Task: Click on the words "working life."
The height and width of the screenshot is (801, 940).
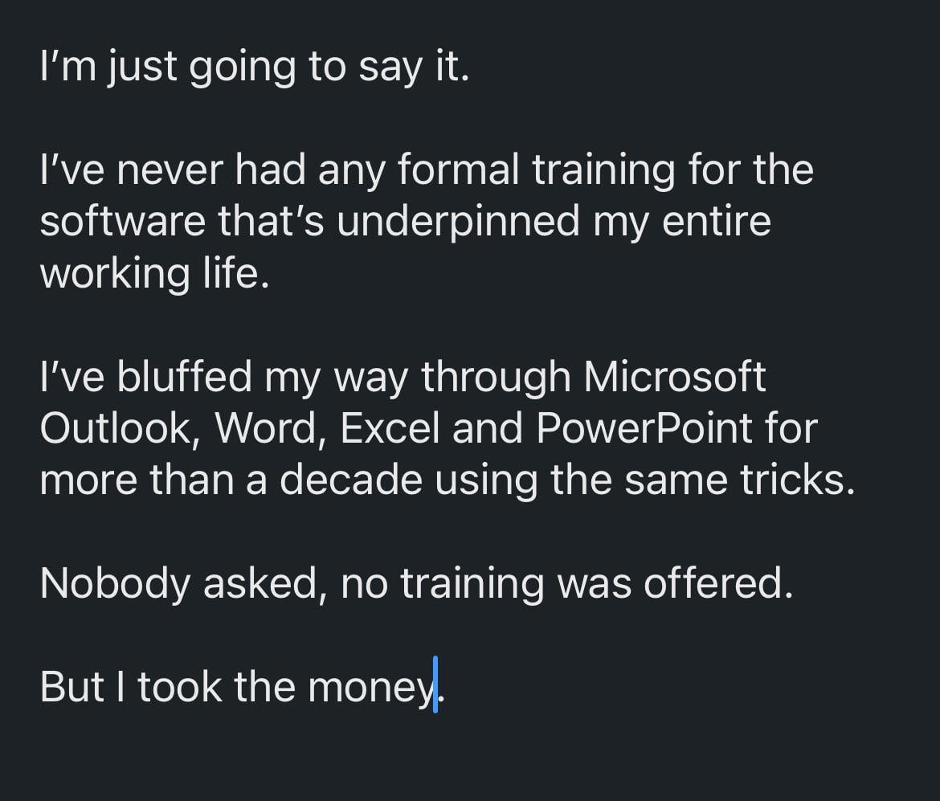Action: [x=153, y=273]
